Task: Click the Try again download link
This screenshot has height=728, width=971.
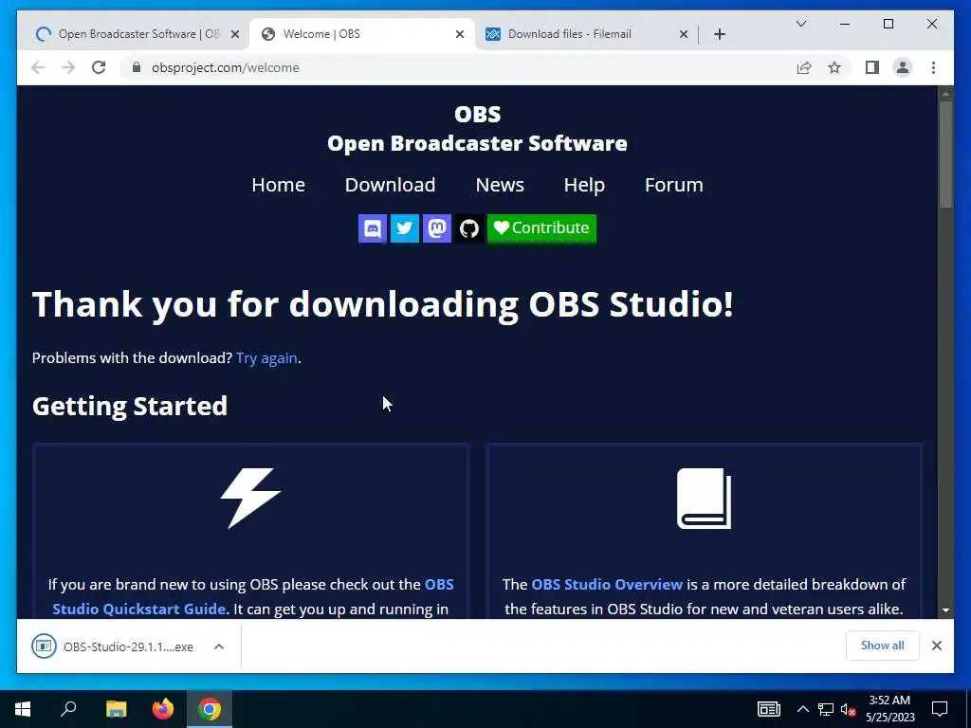Action: click(x=266, y=358)
